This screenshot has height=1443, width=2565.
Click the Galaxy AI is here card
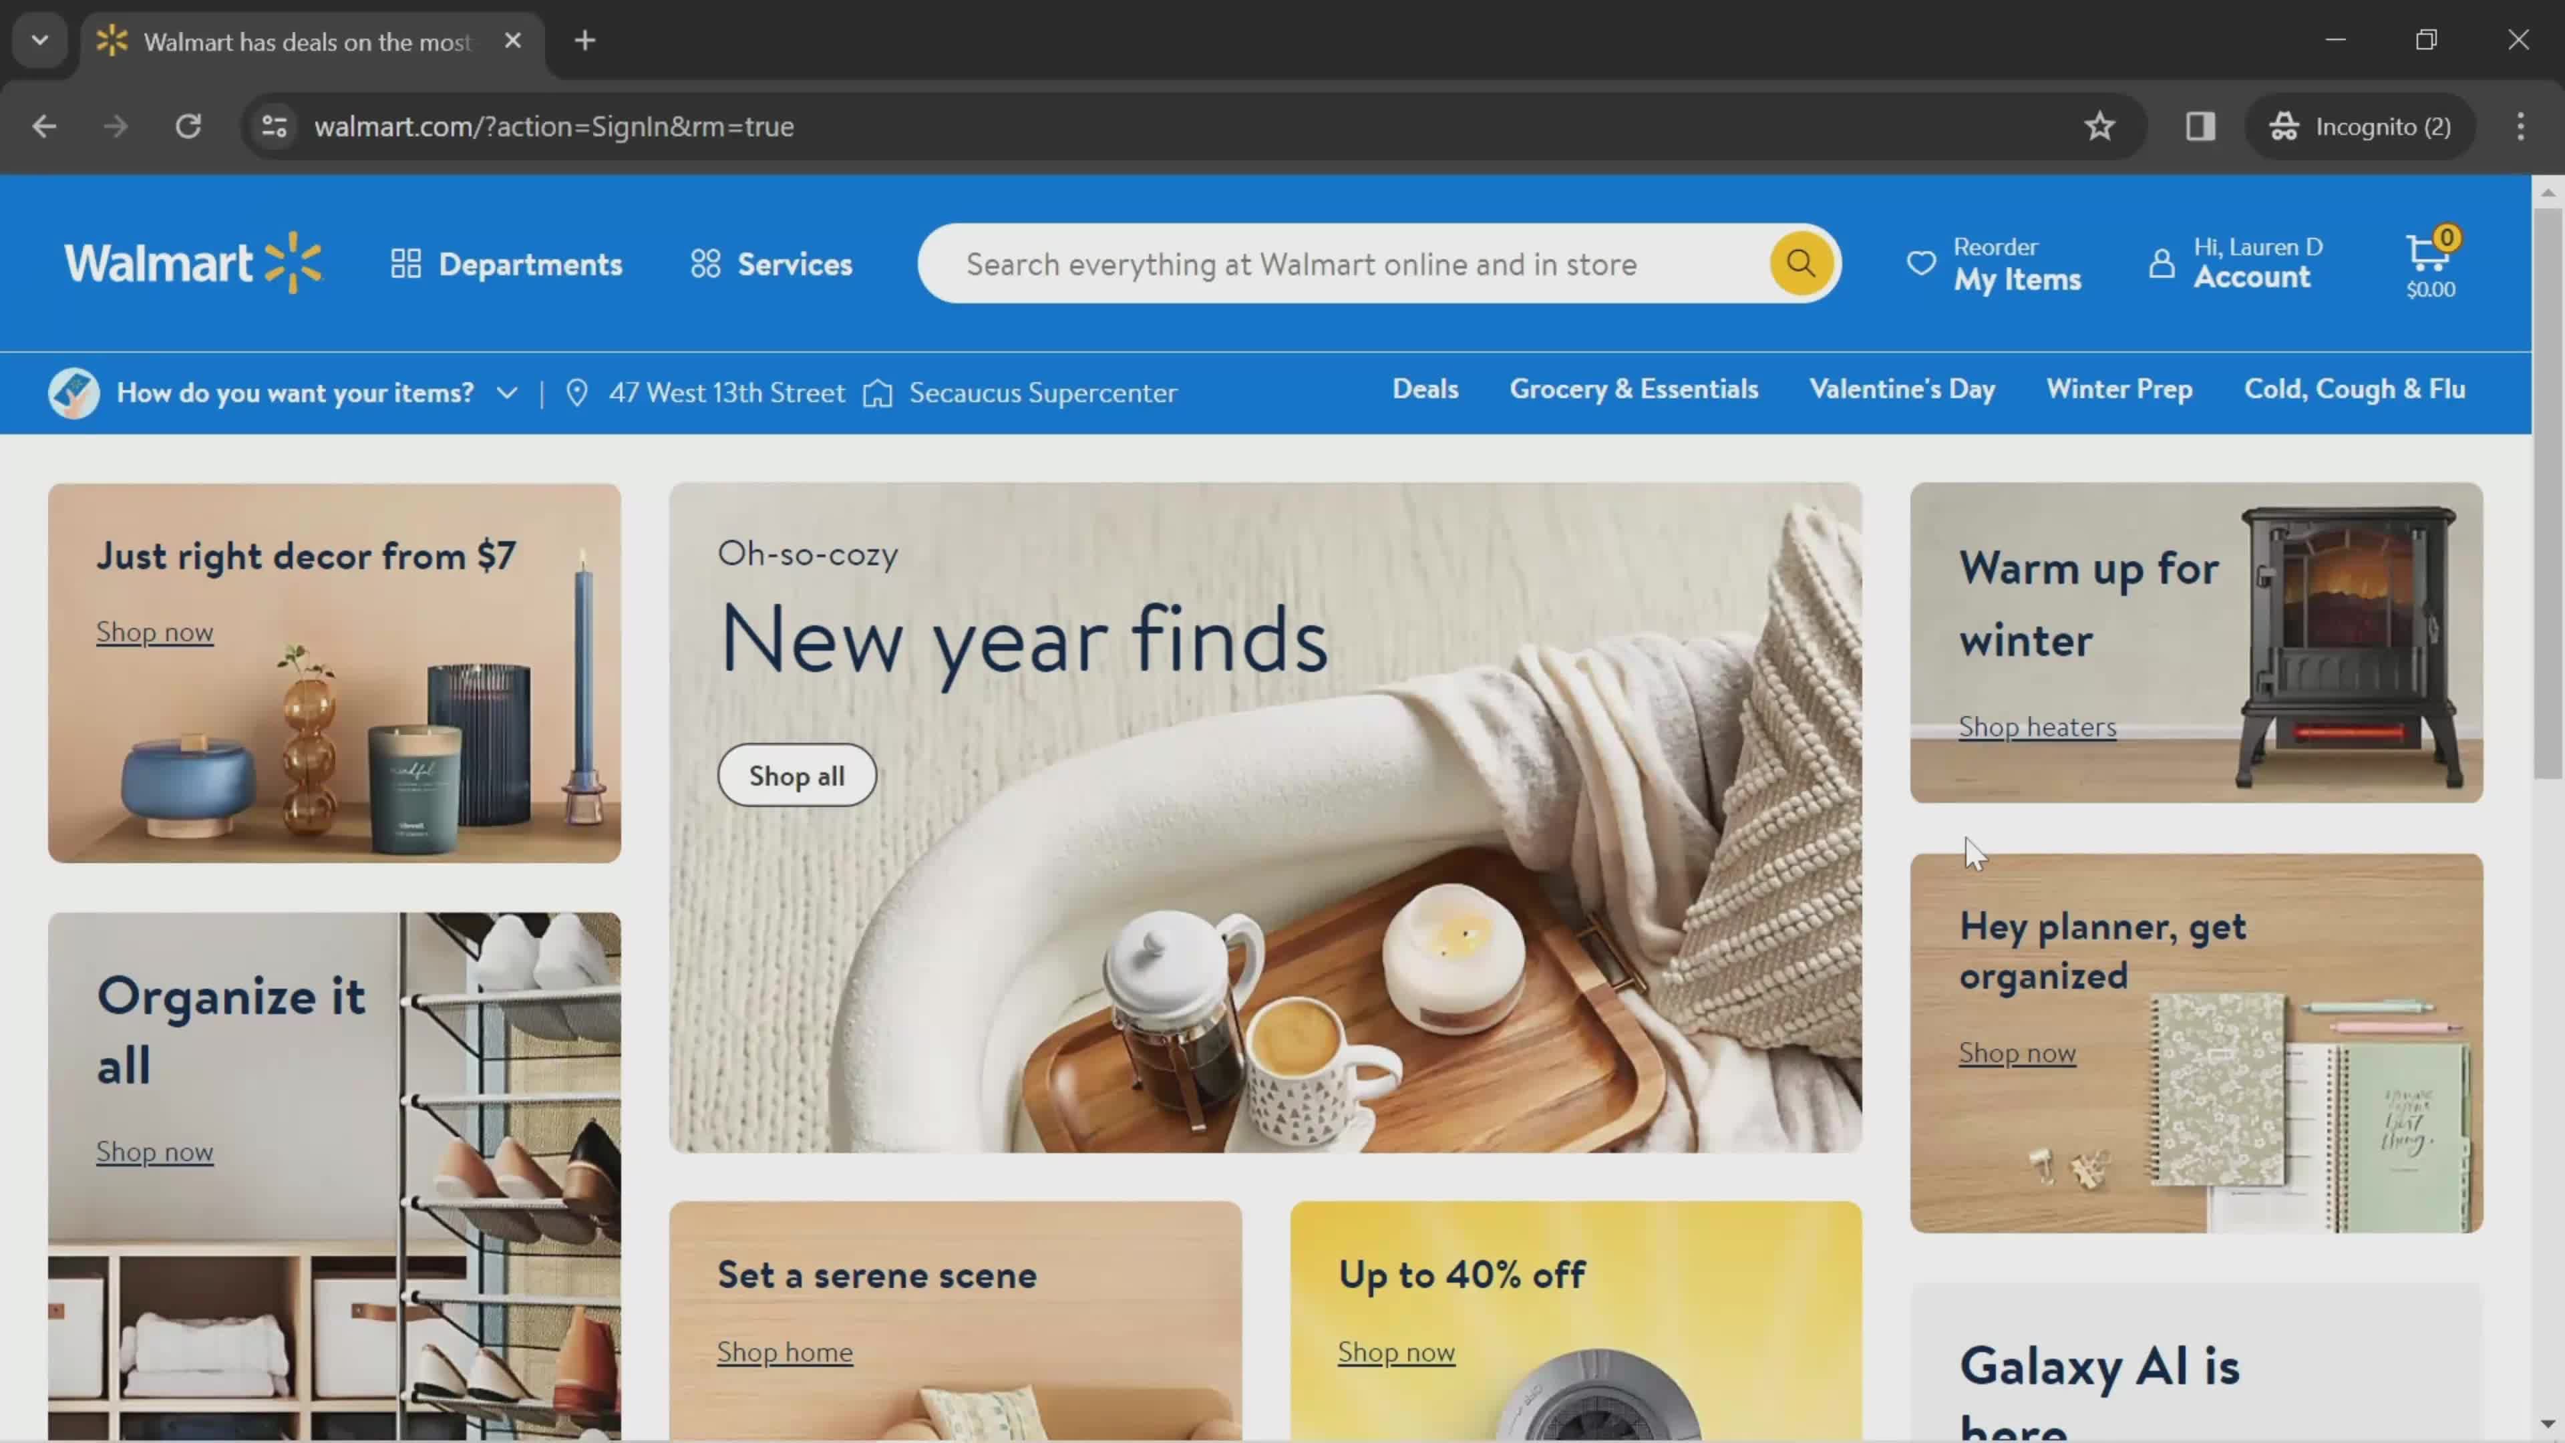point(2196,1361)
